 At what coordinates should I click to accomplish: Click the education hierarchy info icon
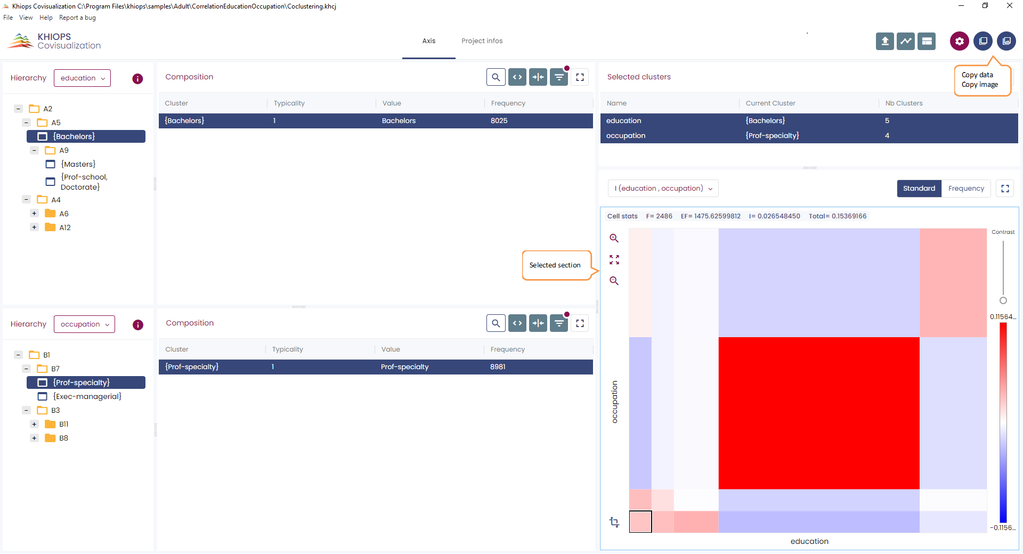pos(137,79)
